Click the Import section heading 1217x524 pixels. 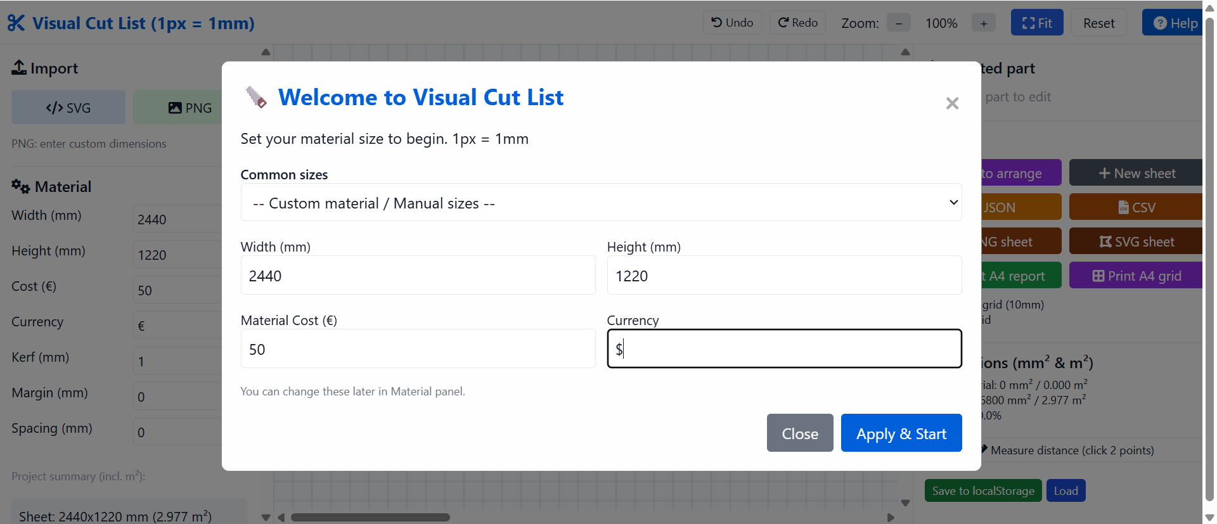(44, 68)
